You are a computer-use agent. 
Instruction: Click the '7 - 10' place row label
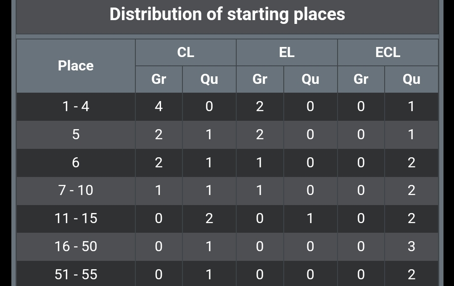(x=76, y=191)
